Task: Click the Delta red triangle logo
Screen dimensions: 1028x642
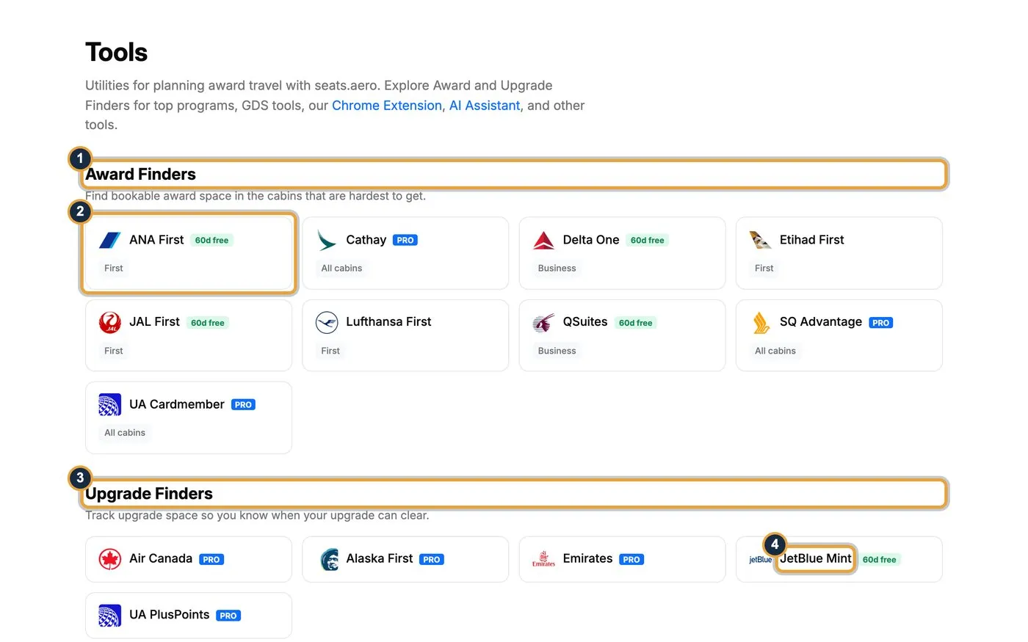Action: coord(543,240)
